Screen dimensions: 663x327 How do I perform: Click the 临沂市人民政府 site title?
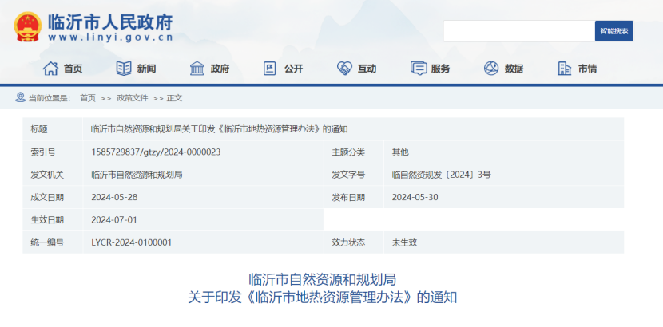110,21
